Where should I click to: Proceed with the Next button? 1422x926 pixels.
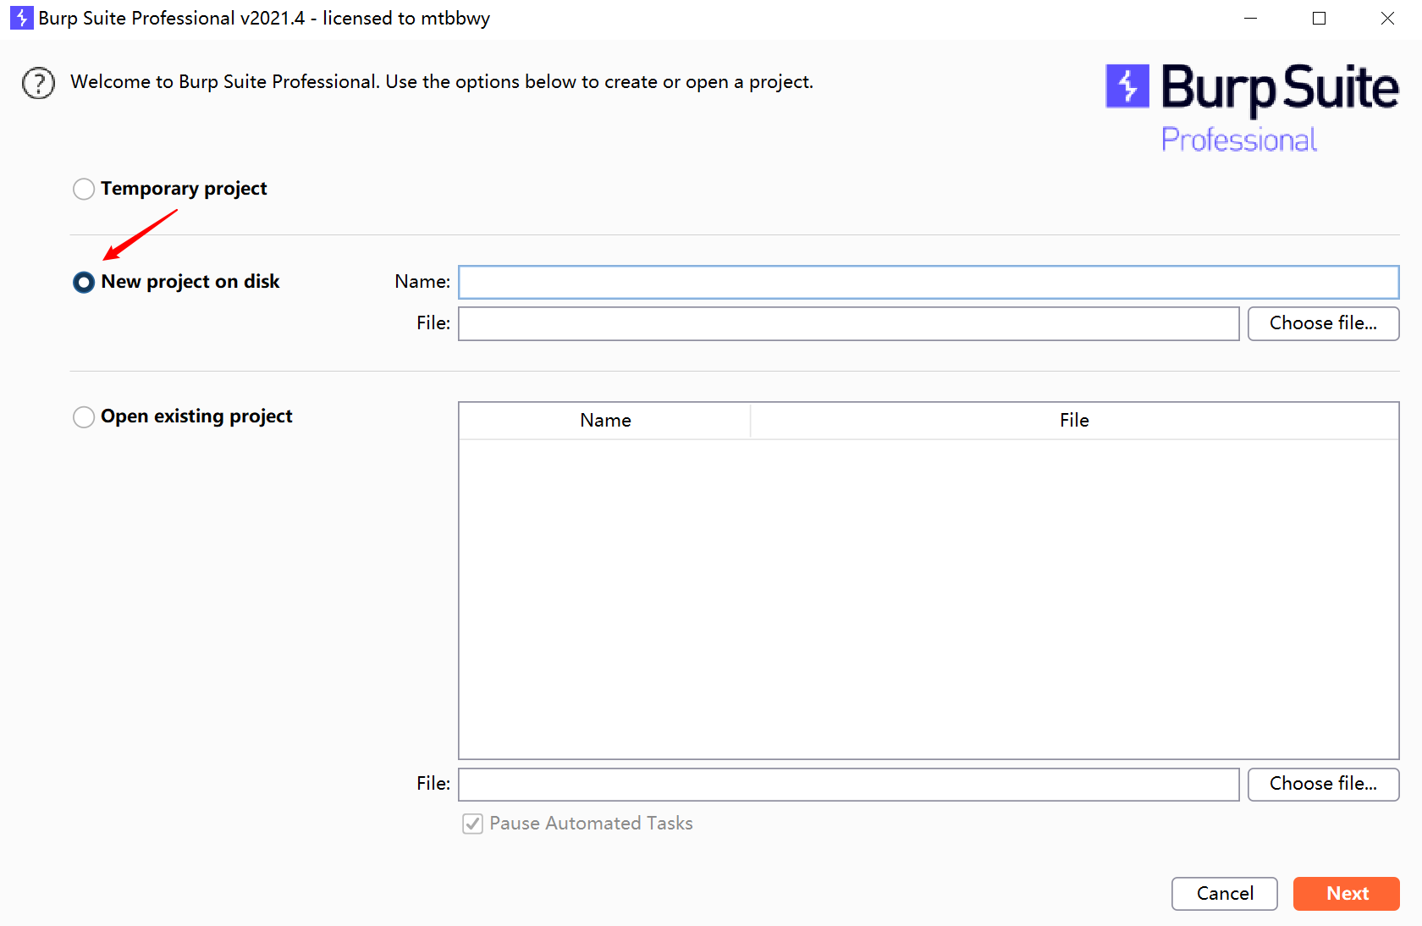1346,894
